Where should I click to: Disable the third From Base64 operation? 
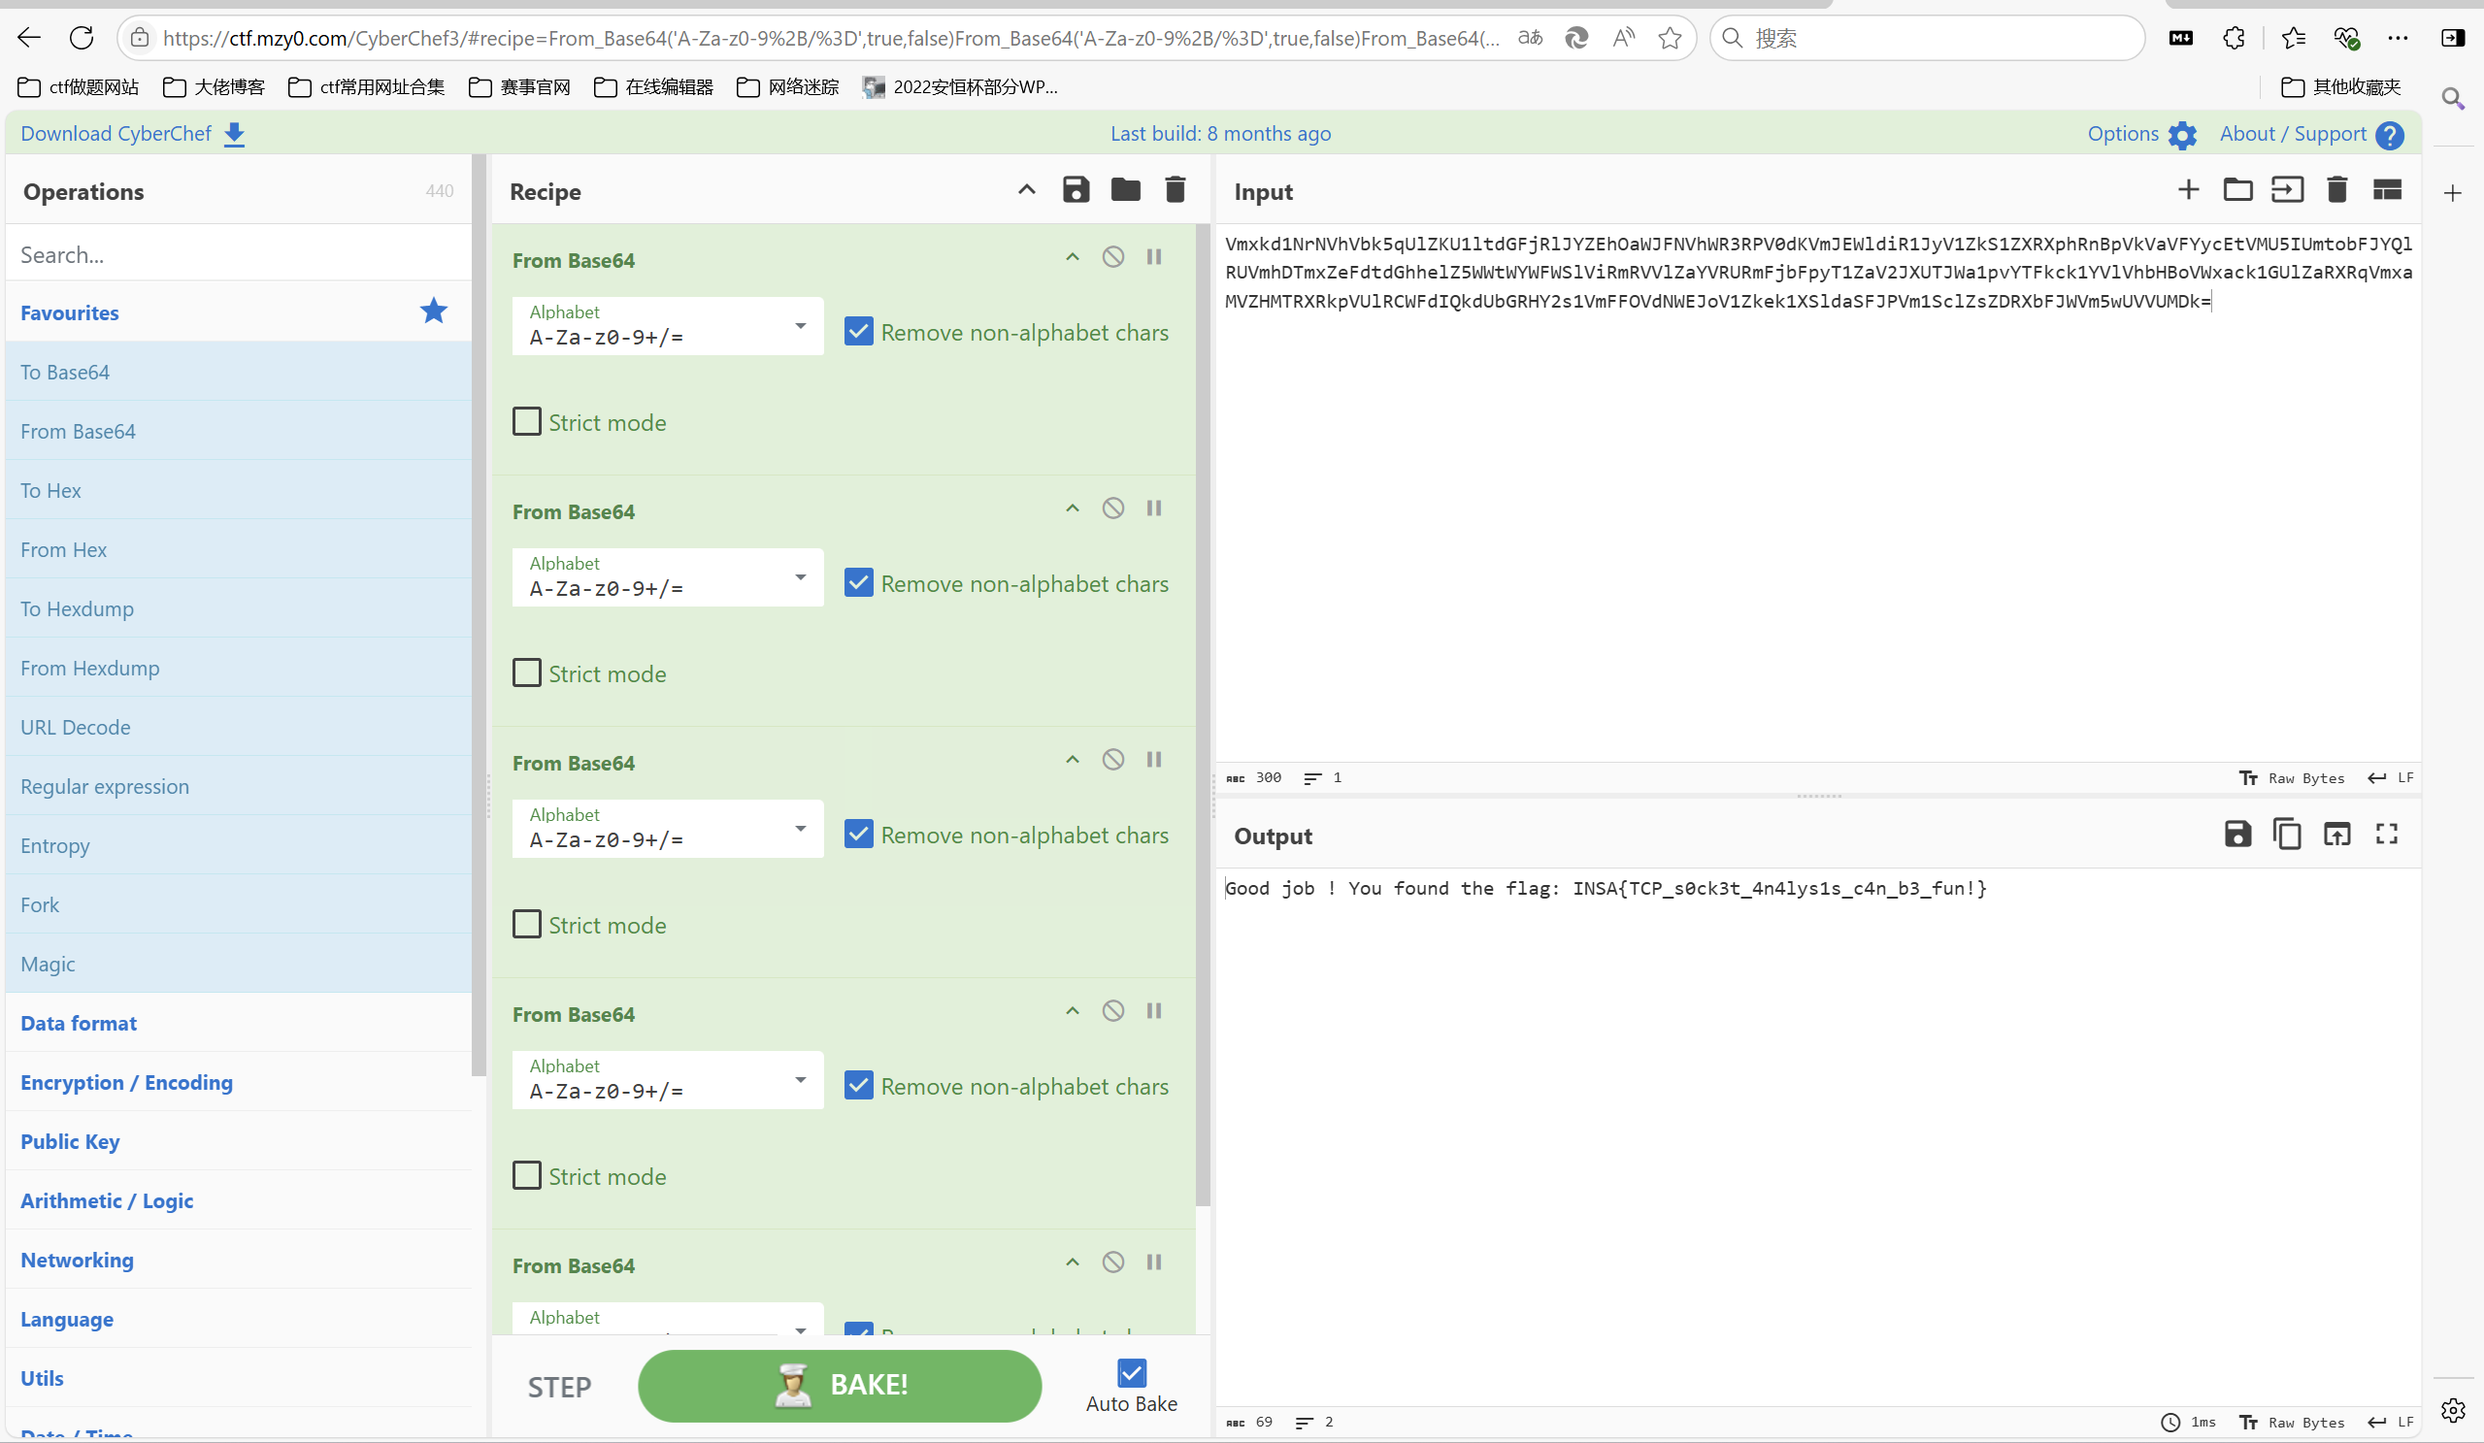tap(1112, 760)
